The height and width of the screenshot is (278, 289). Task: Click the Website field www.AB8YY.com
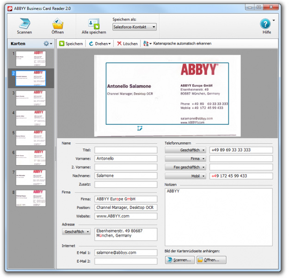(126, 216)
